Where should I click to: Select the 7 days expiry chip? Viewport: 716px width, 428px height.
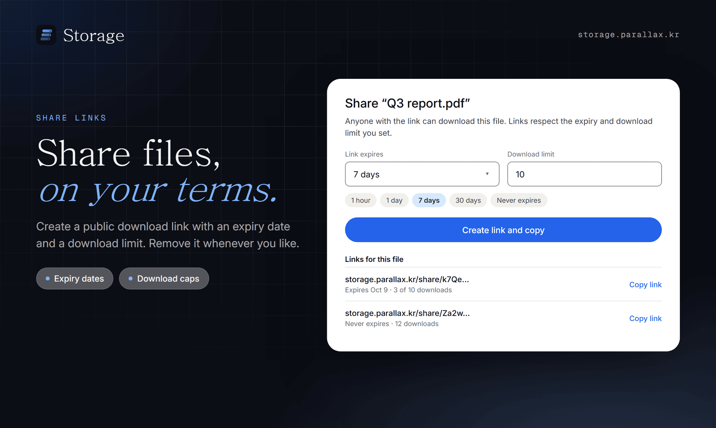click(x=429, y=200)
